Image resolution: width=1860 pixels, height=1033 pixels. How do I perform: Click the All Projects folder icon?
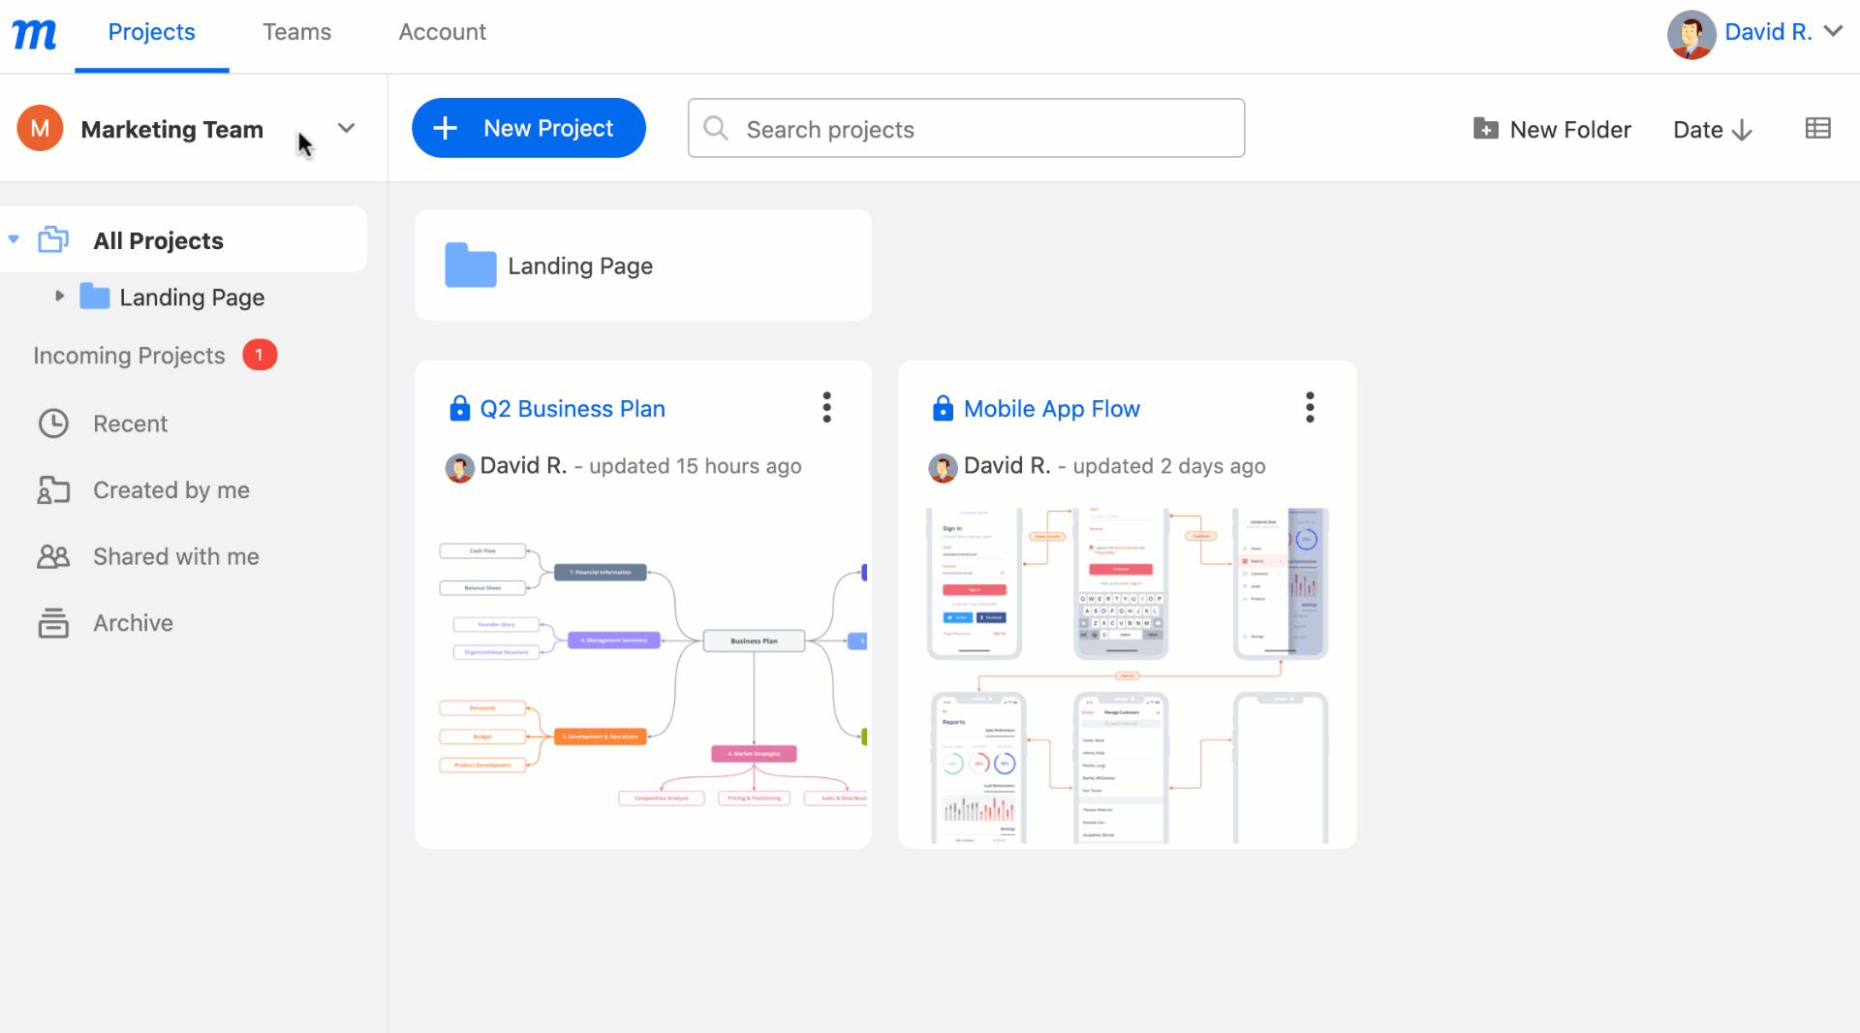pos(53,239)
